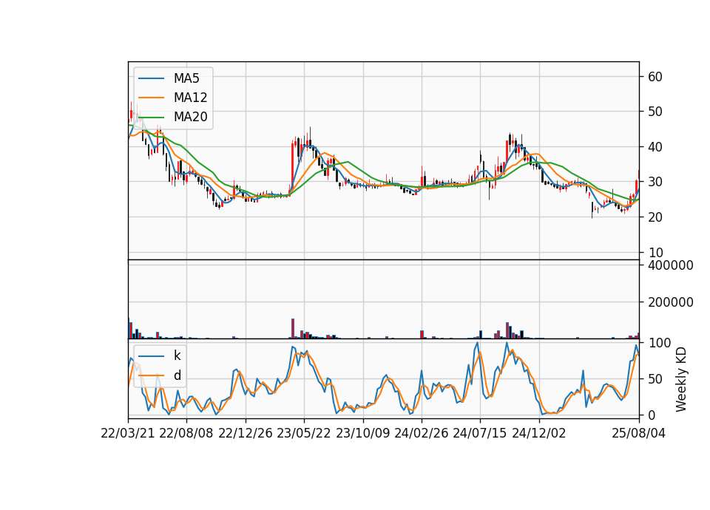Click the MA20 legend label
710x510 pixels.
[190, 117]
